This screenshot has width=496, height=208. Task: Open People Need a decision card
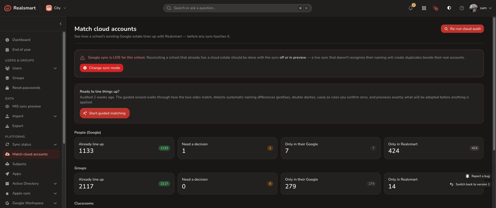pos(227,148)
